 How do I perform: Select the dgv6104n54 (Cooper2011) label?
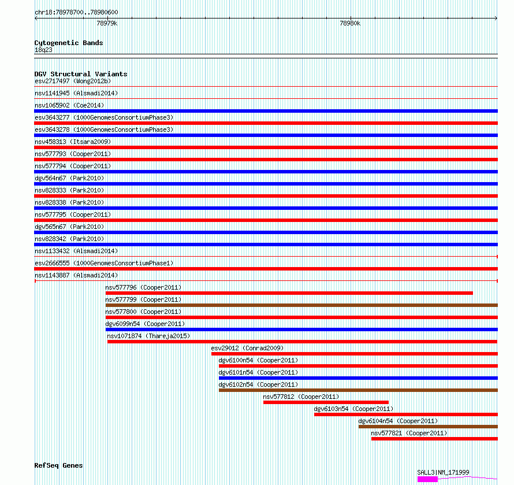398,421
